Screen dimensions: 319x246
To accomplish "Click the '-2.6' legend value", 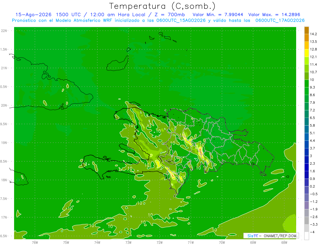I will 313,217.
